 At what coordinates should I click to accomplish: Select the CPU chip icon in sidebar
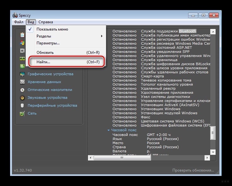22,51
